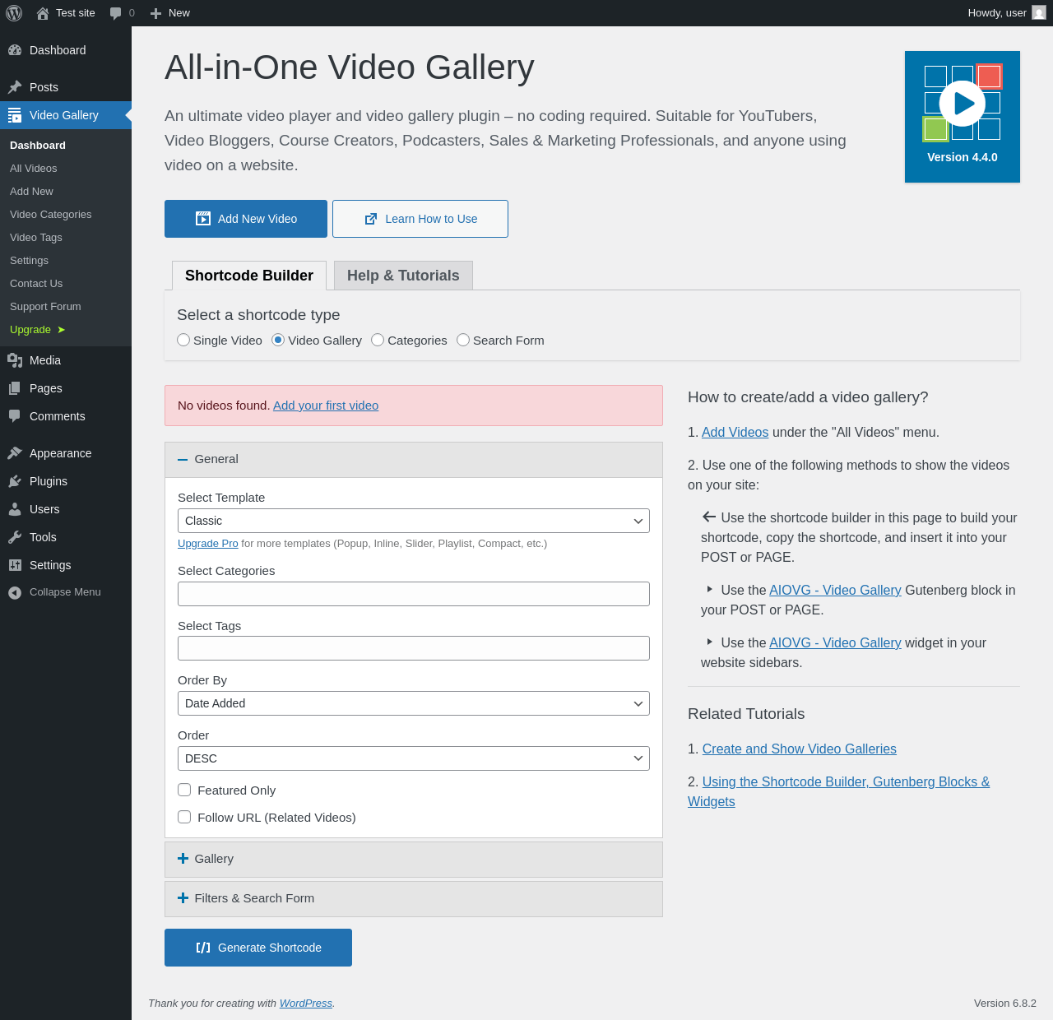Open the Order DESC dropdown
Screen dimensions: 1053x1020
[x=414, y=758]
